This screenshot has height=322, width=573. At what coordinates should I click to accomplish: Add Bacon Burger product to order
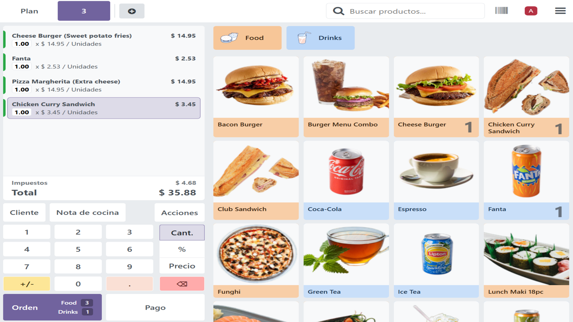256,97
